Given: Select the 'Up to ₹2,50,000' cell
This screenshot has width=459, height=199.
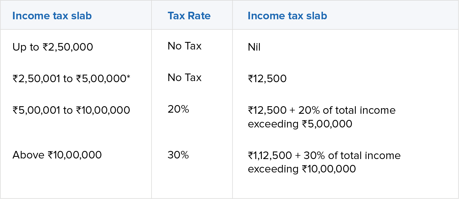Looking at the screenshot, I should 53,47.
